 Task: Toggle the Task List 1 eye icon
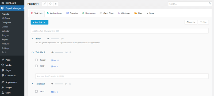pyautogui.click(x=52, y=84)
